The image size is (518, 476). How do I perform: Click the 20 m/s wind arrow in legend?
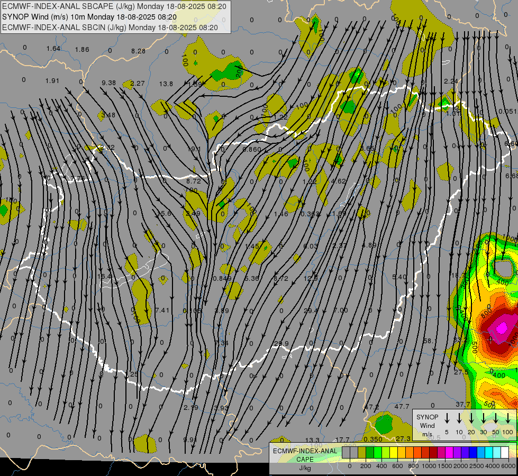coord(471,418)
